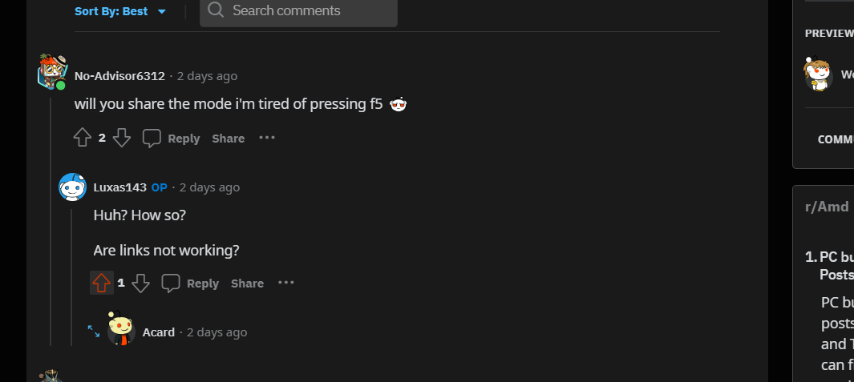Open Acard's user profile link
This screenshot has height=382, width=854.
coord(158,332)
